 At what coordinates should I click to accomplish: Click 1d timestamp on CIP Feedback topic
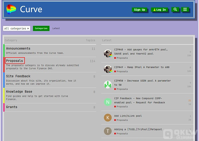[x=189, y=104]
